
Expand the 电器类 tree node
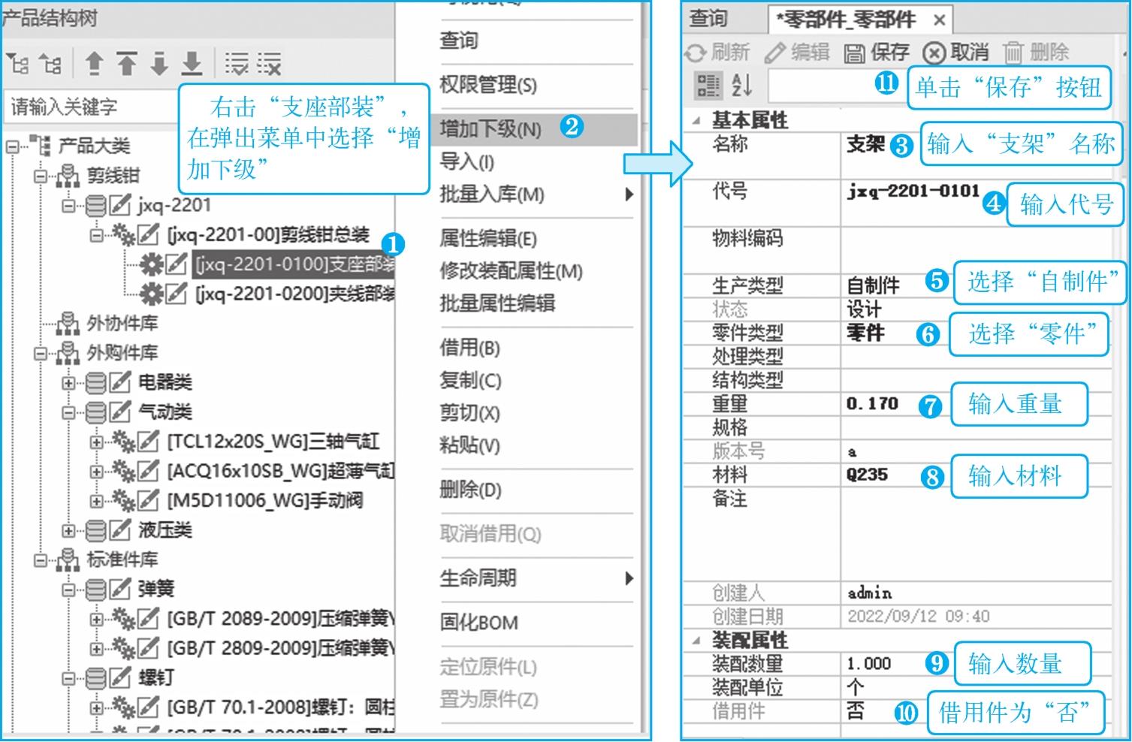[68, 383]
